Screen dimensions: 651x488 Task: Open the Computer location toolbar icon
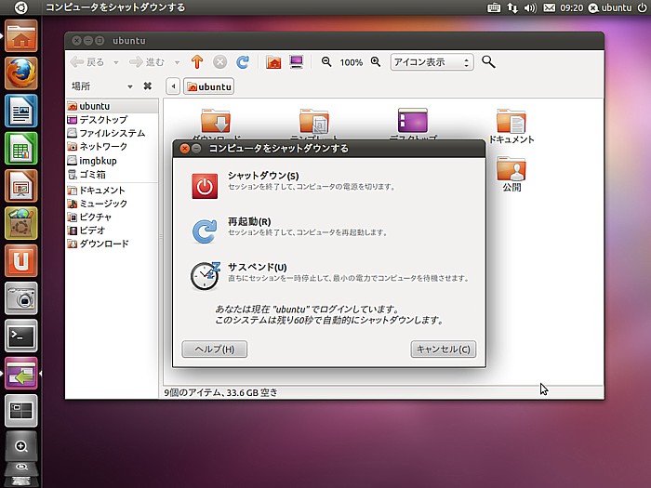coord(297,62)
